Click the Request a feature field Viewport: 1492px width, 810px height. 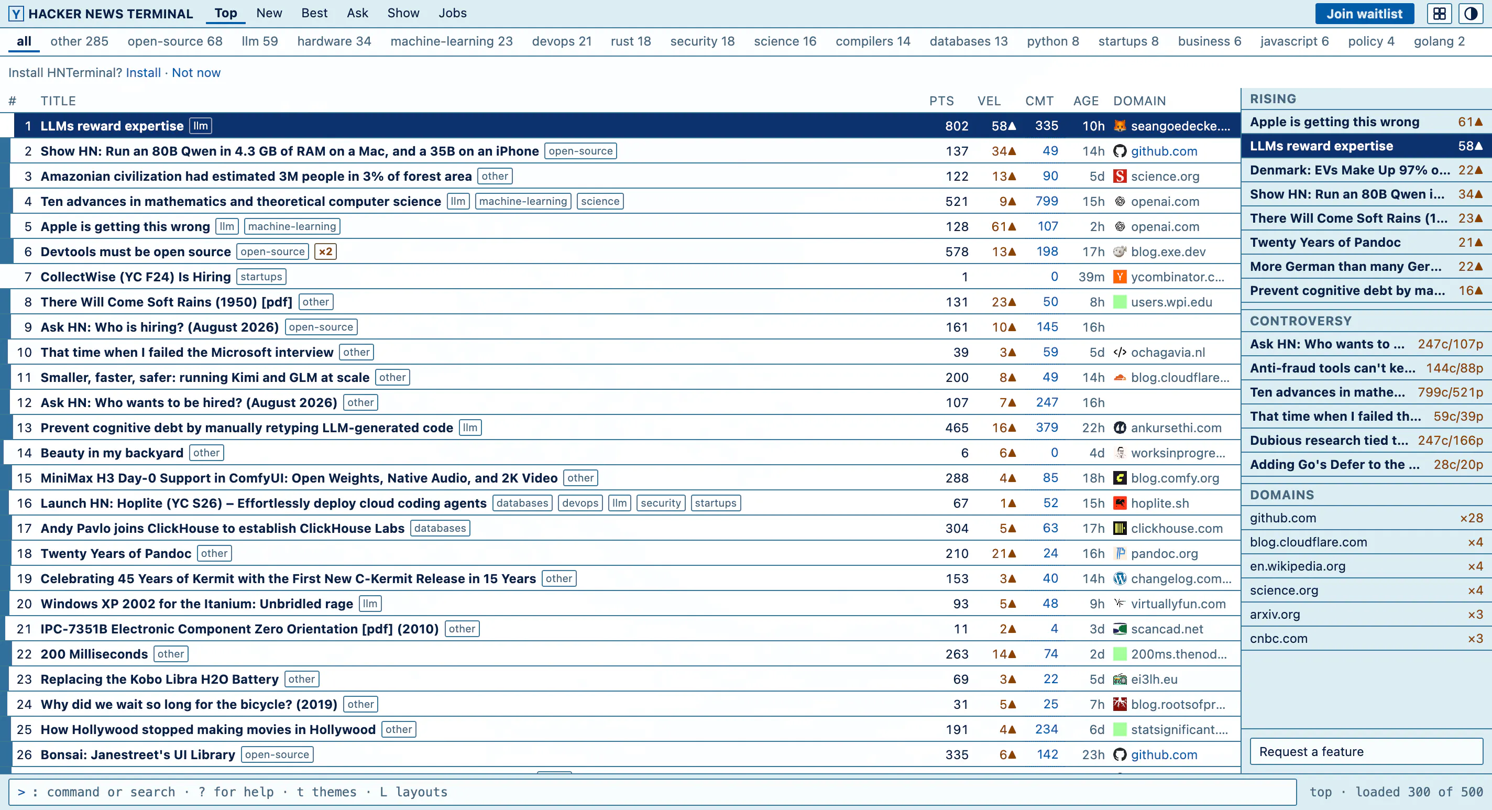[1366, 751]
